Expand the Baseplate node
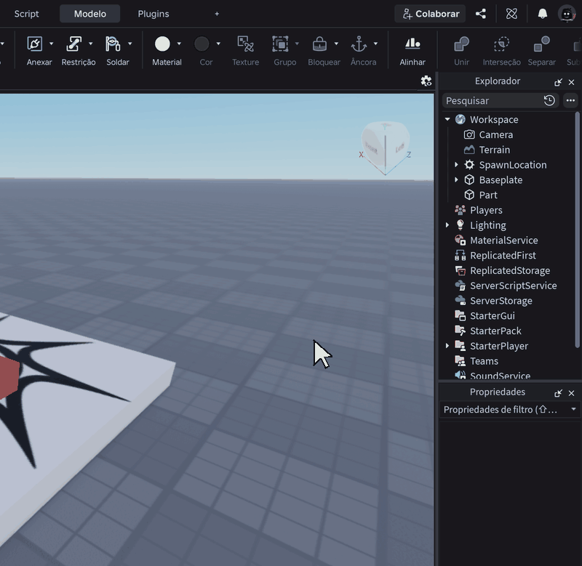This screenshot has width=582, height=566. point(456,179)
